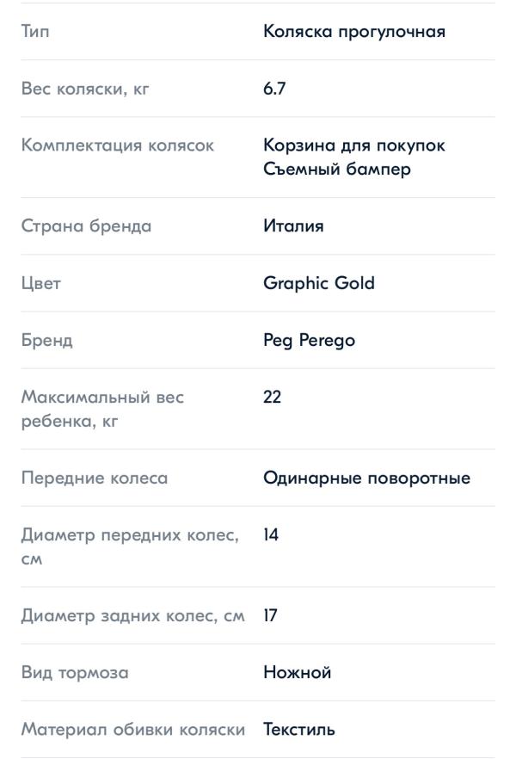516x759 pixels.
Task: Select 'Корзина для покупок' equipment text
Action: [x=354, y=145]
